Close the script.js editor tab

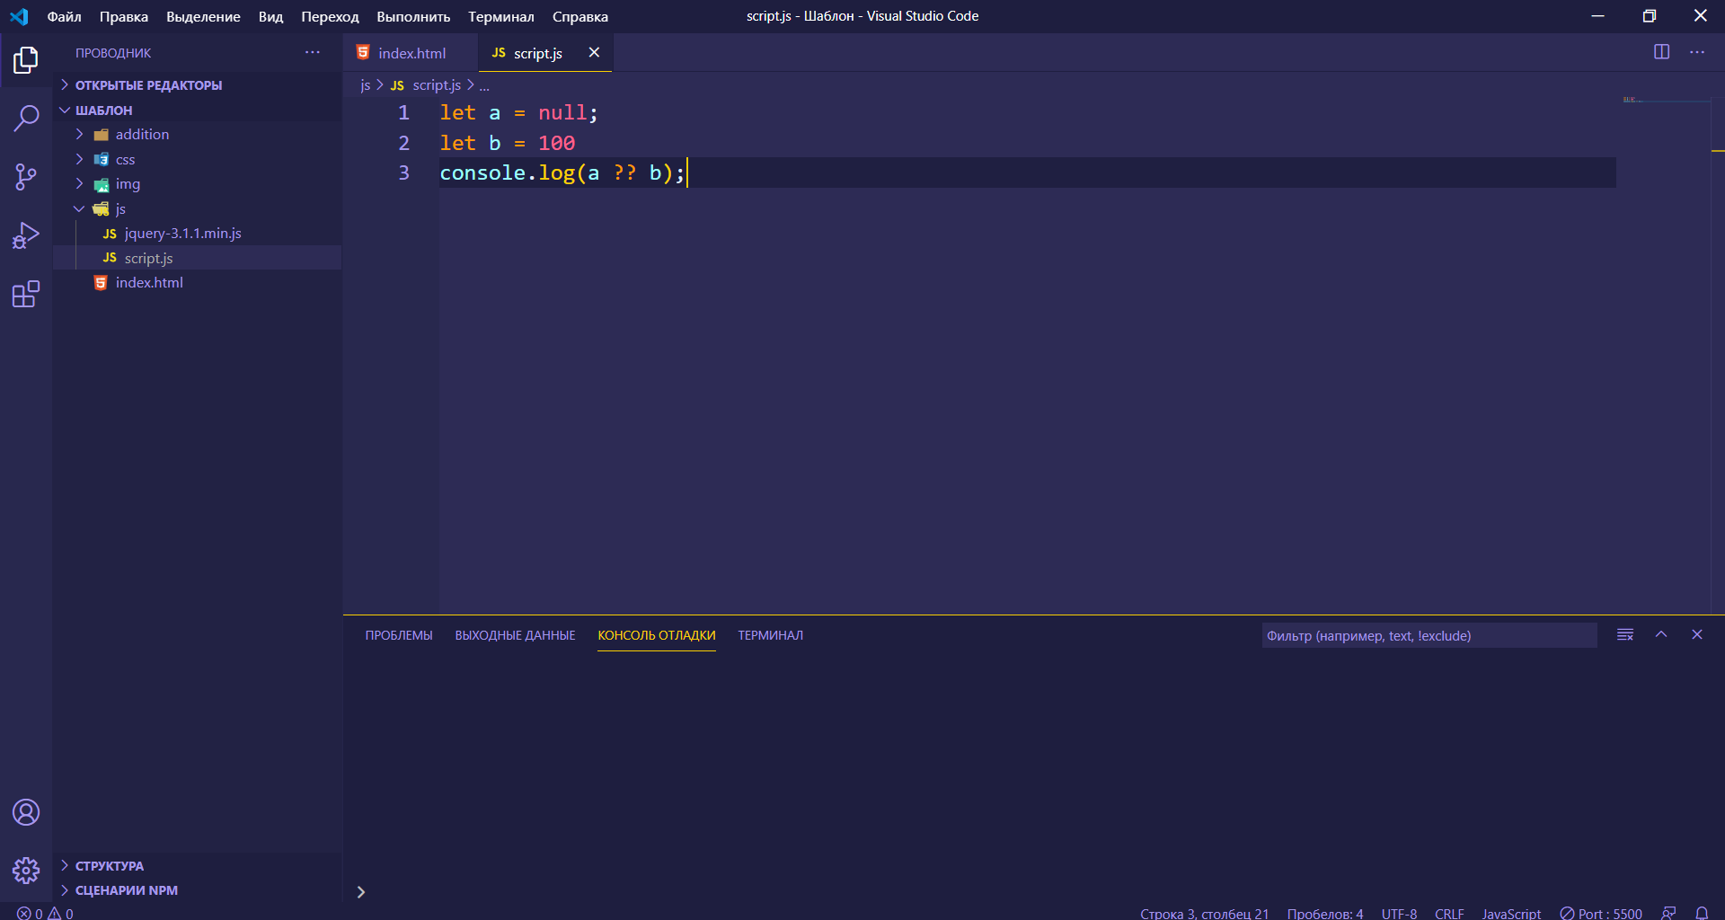click(x=594, y=52)
